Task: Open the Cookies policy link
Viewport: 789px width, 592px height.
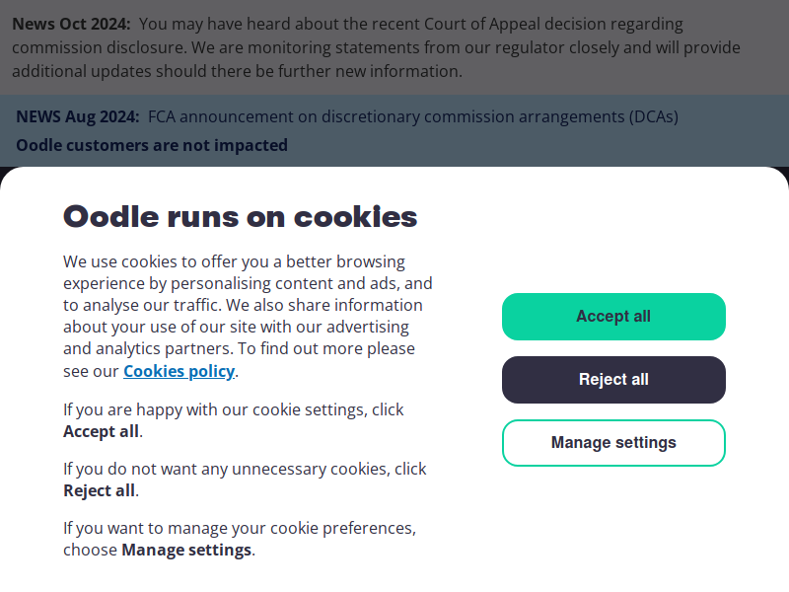Action: click(x=179, y=372)
